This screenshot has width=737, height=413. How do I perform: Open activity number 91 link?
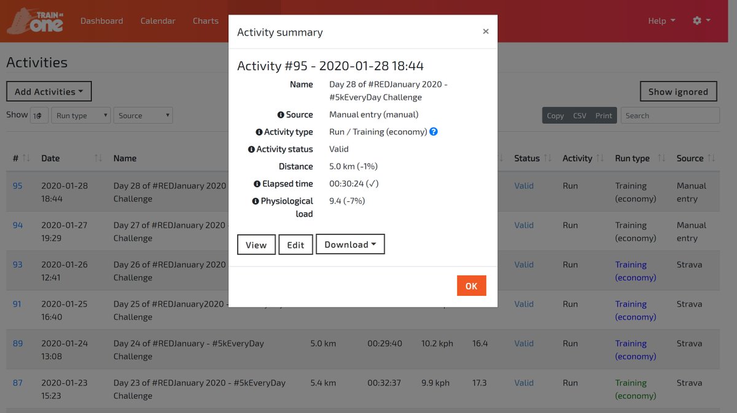click(x=18, y=304)
